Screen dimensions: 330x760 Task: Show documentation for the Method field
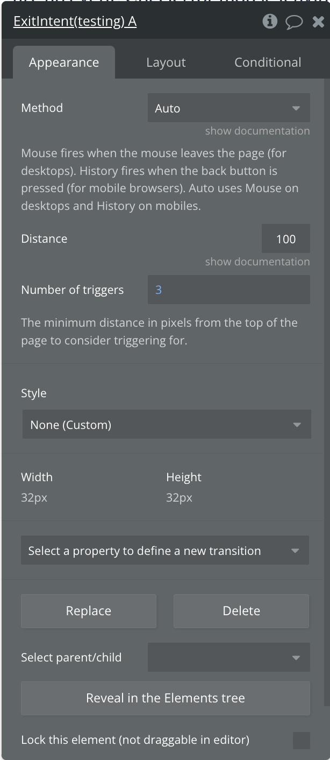[257, 131]
